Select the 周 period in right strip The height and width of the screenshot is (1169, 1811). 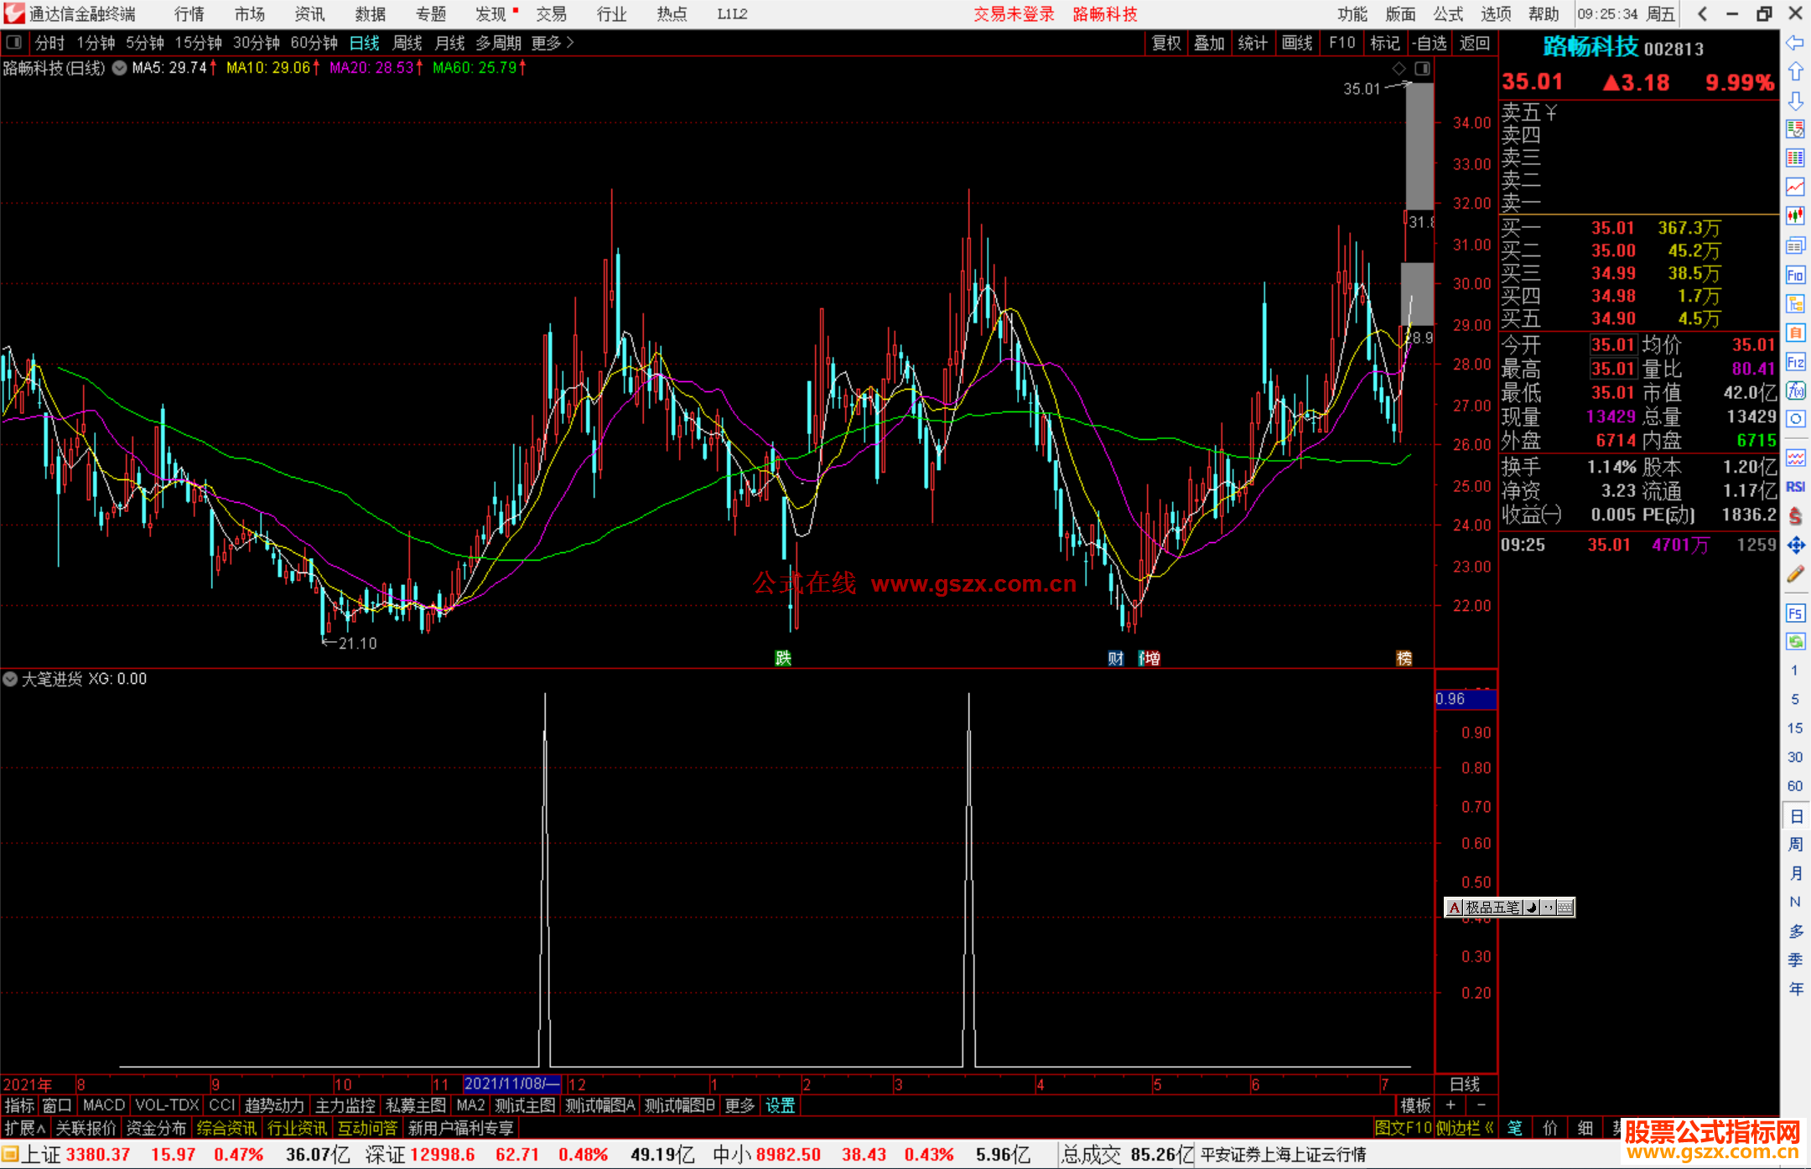tap(1795, 844)
